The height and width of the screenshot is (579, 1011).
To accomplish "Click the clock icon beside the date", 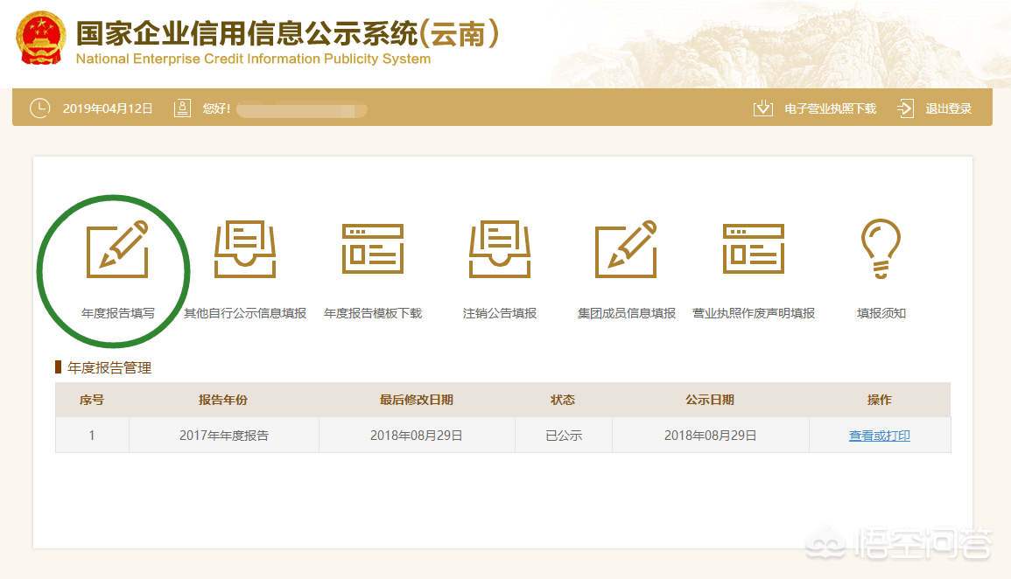I will pos(39,108).
